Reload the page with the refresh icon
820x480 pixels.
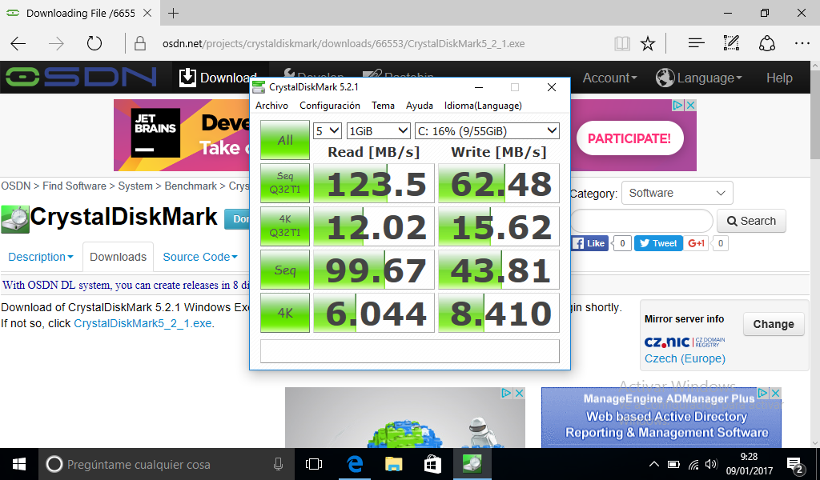[x=94, y=43]
